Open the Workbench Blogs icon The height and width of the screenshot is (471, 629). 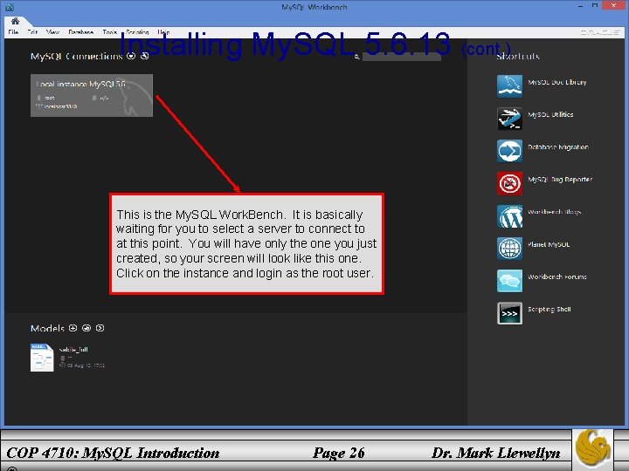(x=509, y=216)
